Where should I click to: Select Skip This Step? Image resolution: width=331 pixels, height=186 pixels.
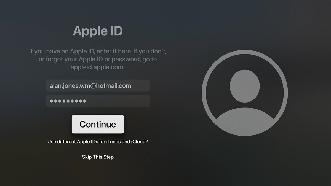[98, 157]
